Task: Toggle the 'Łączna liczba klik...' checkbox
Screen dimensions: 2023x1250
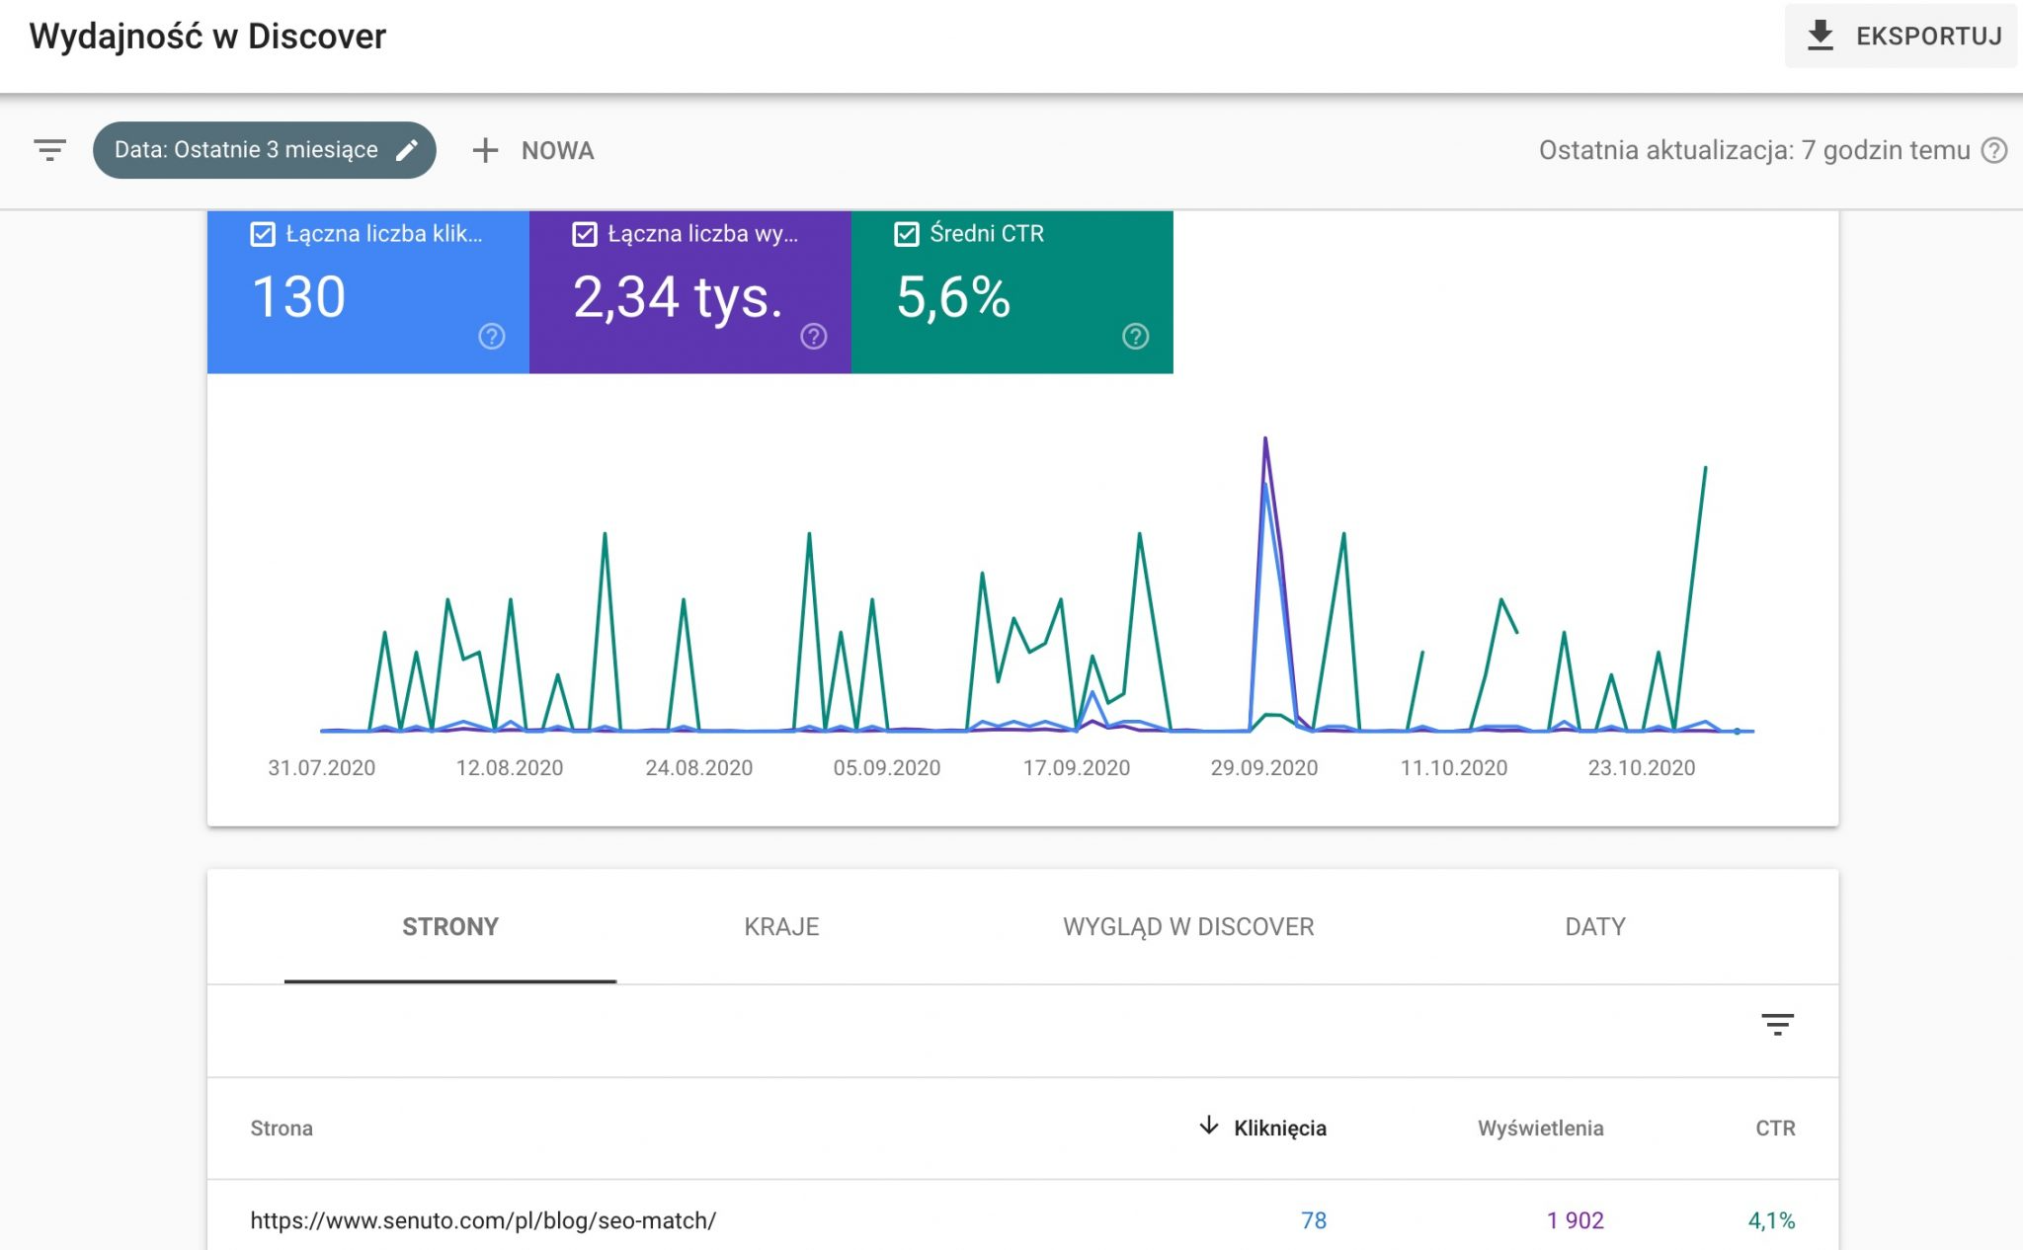Action: tap(263, 234)
